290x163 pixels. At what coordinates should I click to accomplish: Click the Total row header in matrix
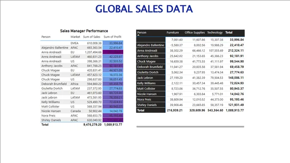click(150, 110)
